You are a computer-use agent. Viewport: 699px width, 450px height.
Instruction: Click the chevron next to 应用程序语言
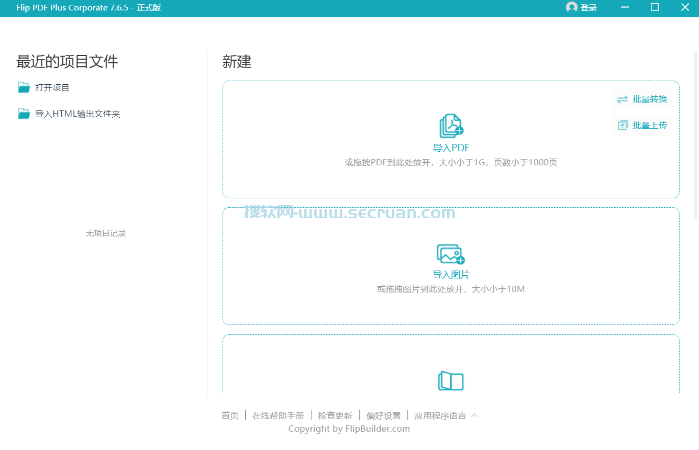(x=474, y=415)
